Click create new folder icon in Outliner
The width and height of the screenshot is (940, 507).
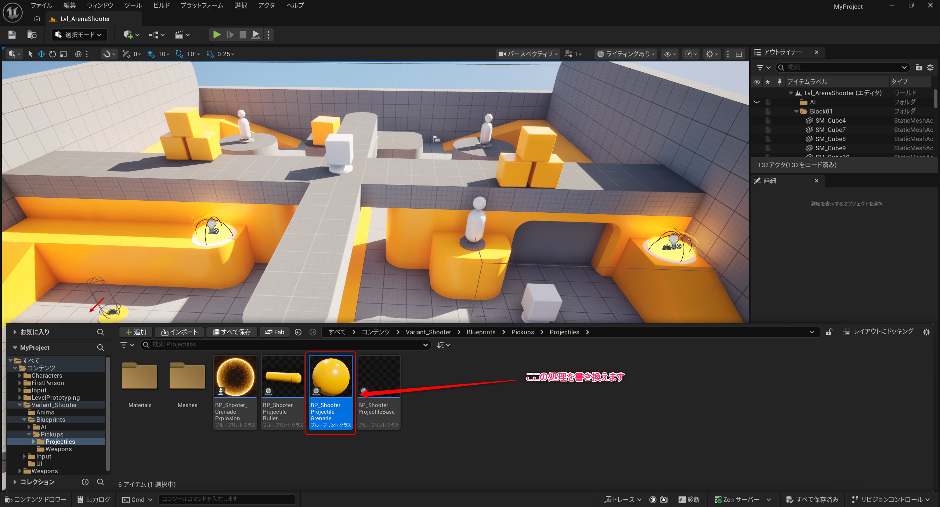click(x=919, y=67)
